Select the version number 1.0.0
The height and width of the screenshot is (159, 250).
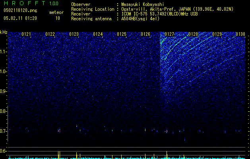pos(54,3)
